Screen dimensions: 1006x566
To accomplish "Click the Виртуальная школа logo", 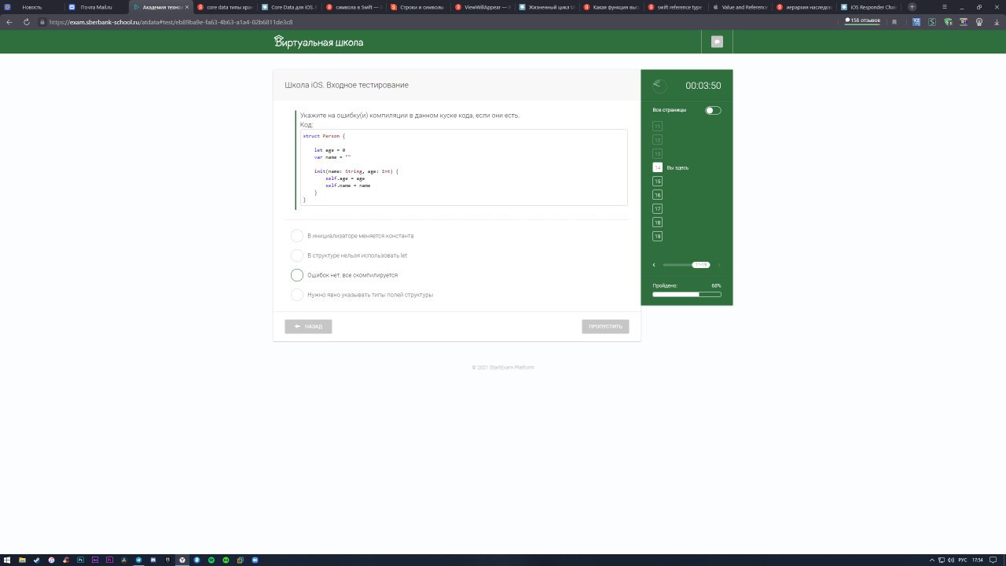I will click(318, 42).
